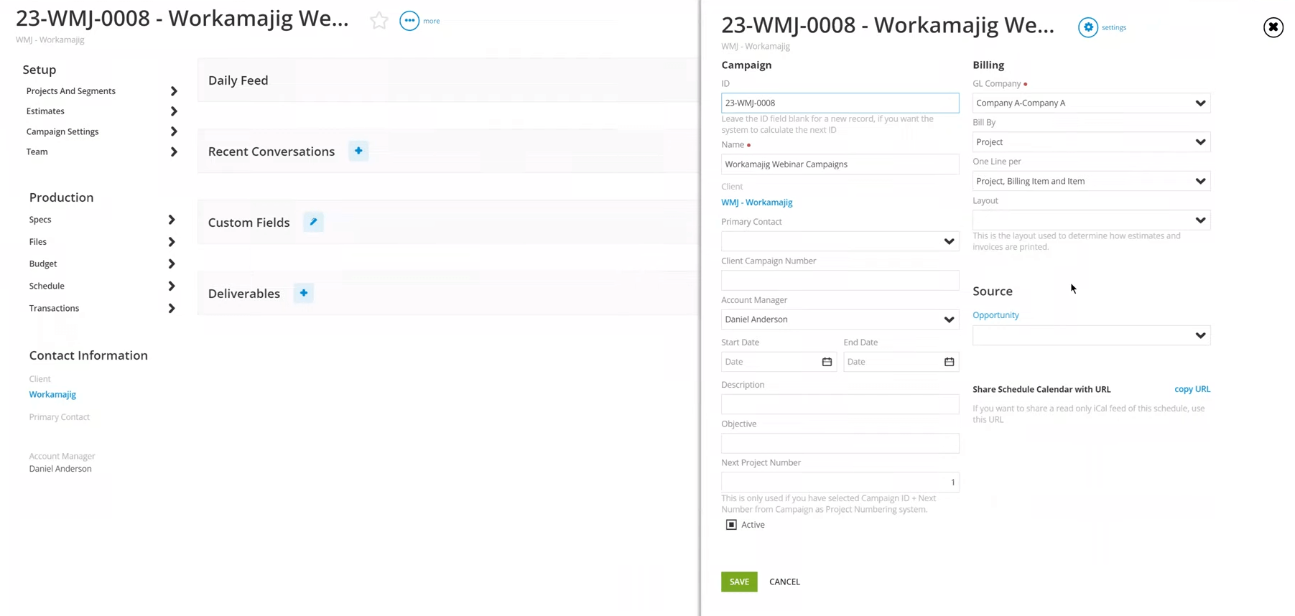Open Start Date calendar picker
The image size is (1295, 616).
coord(827,362)
